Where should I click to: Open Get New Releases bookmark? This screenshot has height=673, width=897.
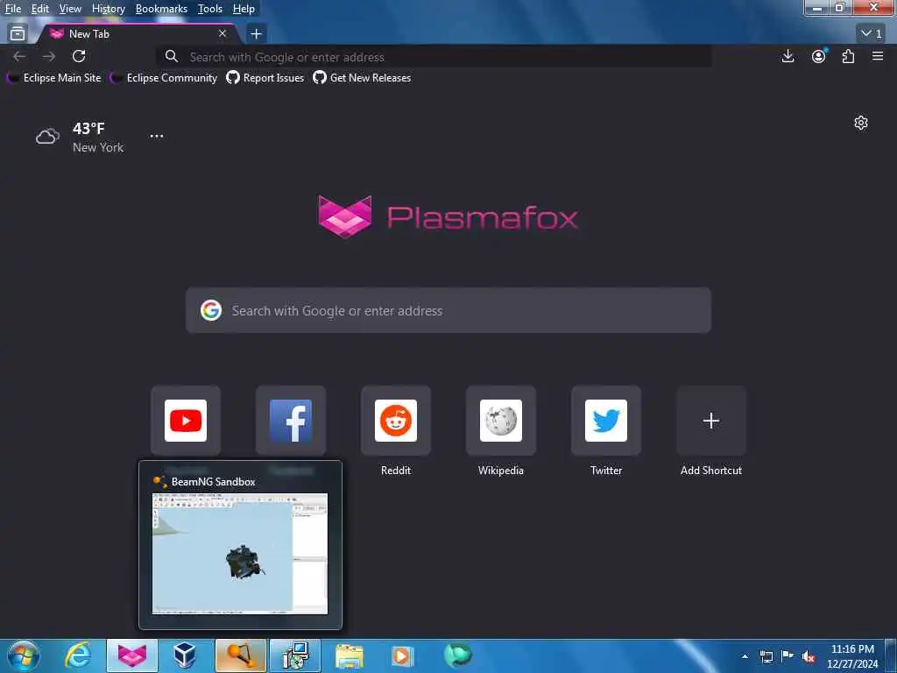coord(362,78)
